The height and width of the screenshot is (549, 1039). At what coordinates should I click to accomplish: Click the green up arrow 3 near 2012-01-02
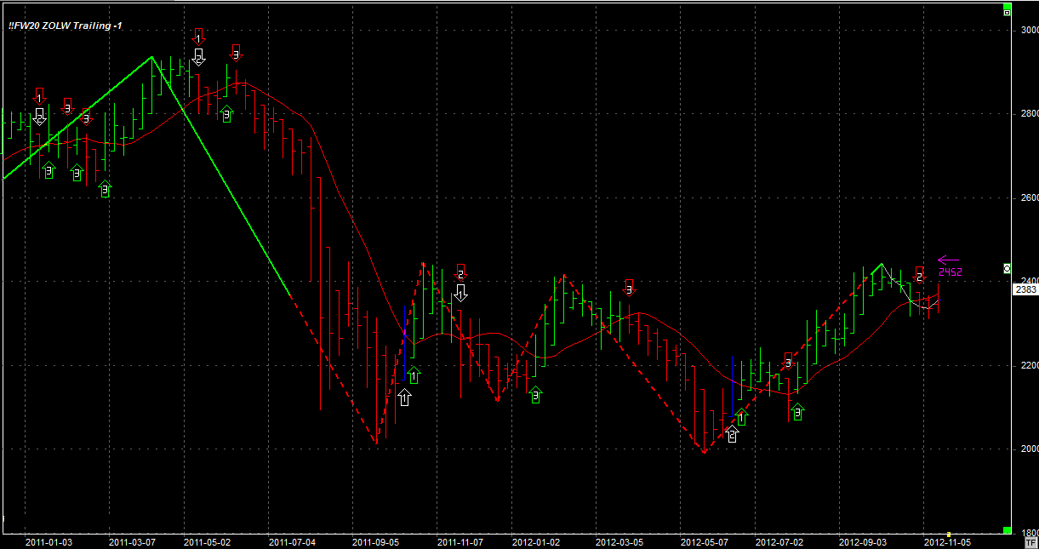[535, 395]
